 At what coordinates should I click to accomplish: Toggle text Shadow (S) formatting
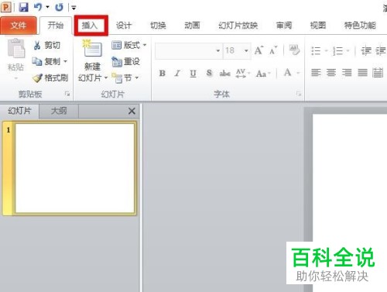click(209, 74)
